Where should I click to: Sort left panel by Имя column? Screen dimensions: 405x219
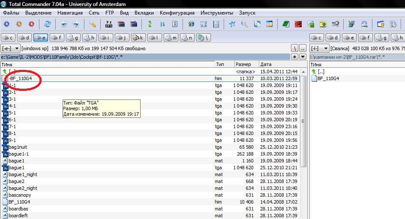tap(108, 64)
